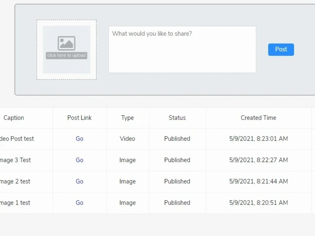This screenshot has height=236, width=315.
Task: Submit with the blue Post button
Action: pos(281,49)
